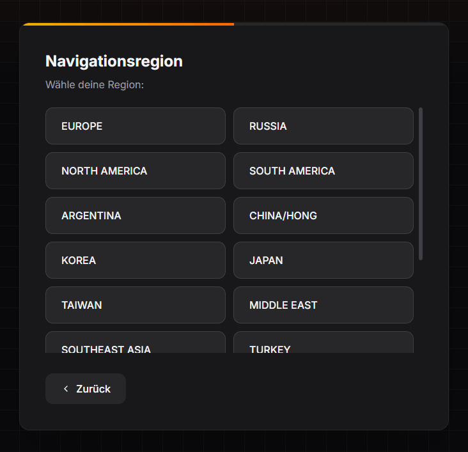
Task: Select the partially visible SOUTHEAST ASIA option
Action: pos(135,344)
